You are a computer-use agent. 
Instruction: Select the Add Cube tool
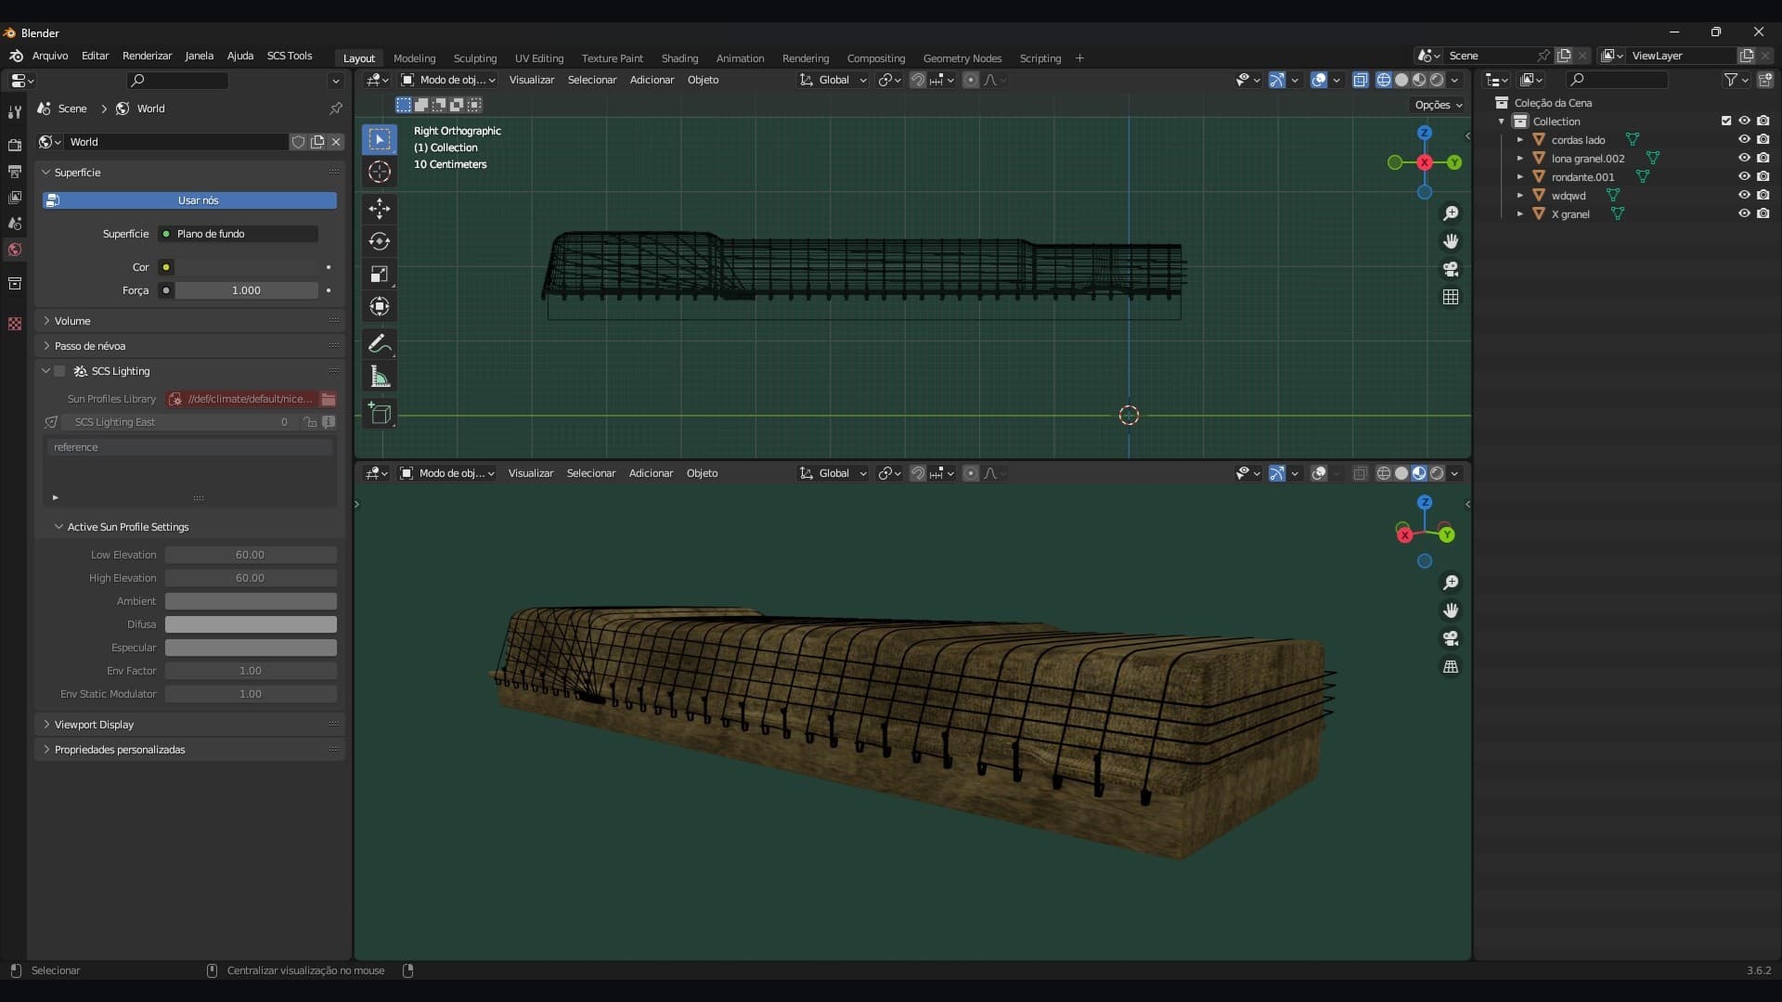coord(379,414)
